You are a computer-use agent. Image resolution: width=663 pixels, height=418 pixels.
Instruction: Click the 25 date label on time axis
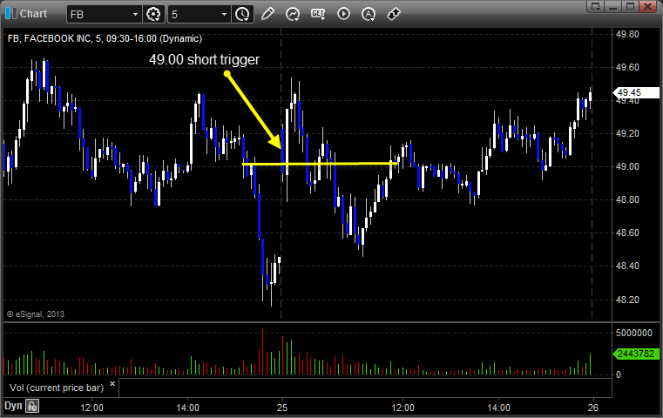[282, 408]
